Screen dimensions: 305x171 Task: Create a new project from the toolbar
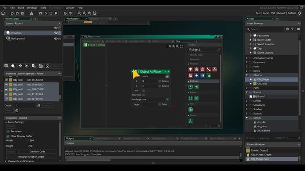click(x=12, y=13)
